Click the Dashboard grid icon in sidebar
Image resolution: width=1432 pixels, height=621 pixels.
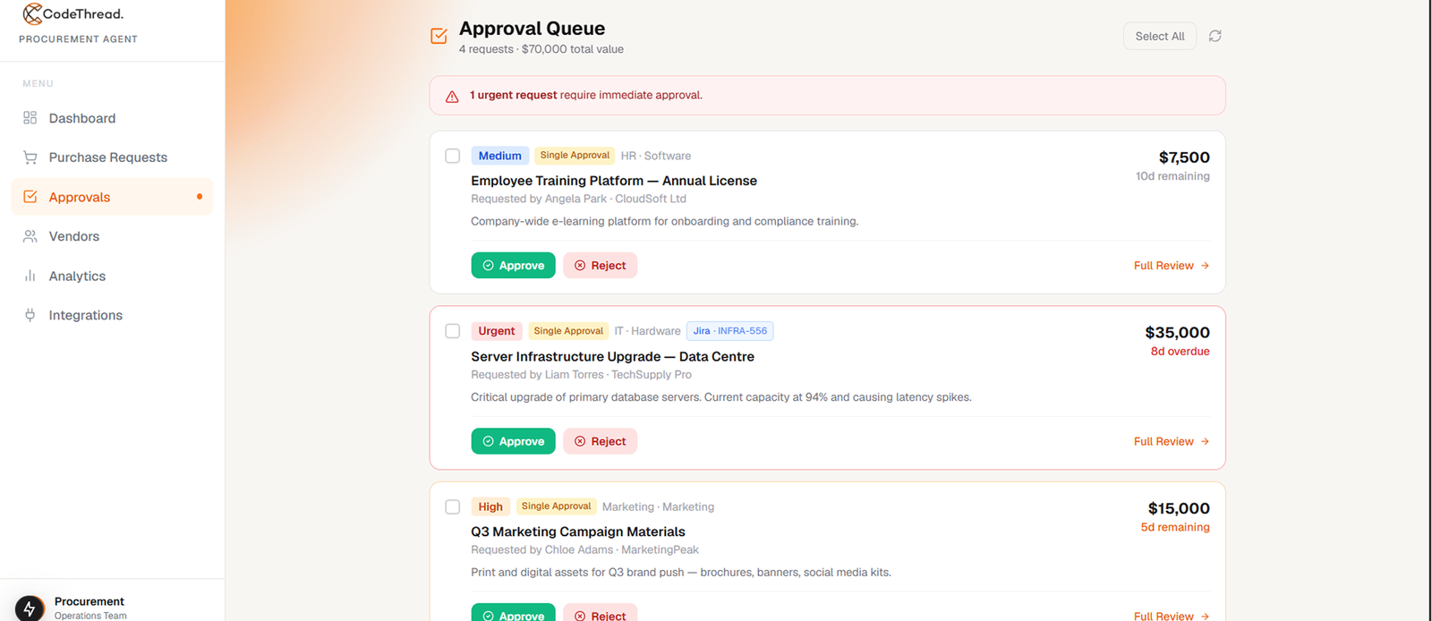point(30,118)
